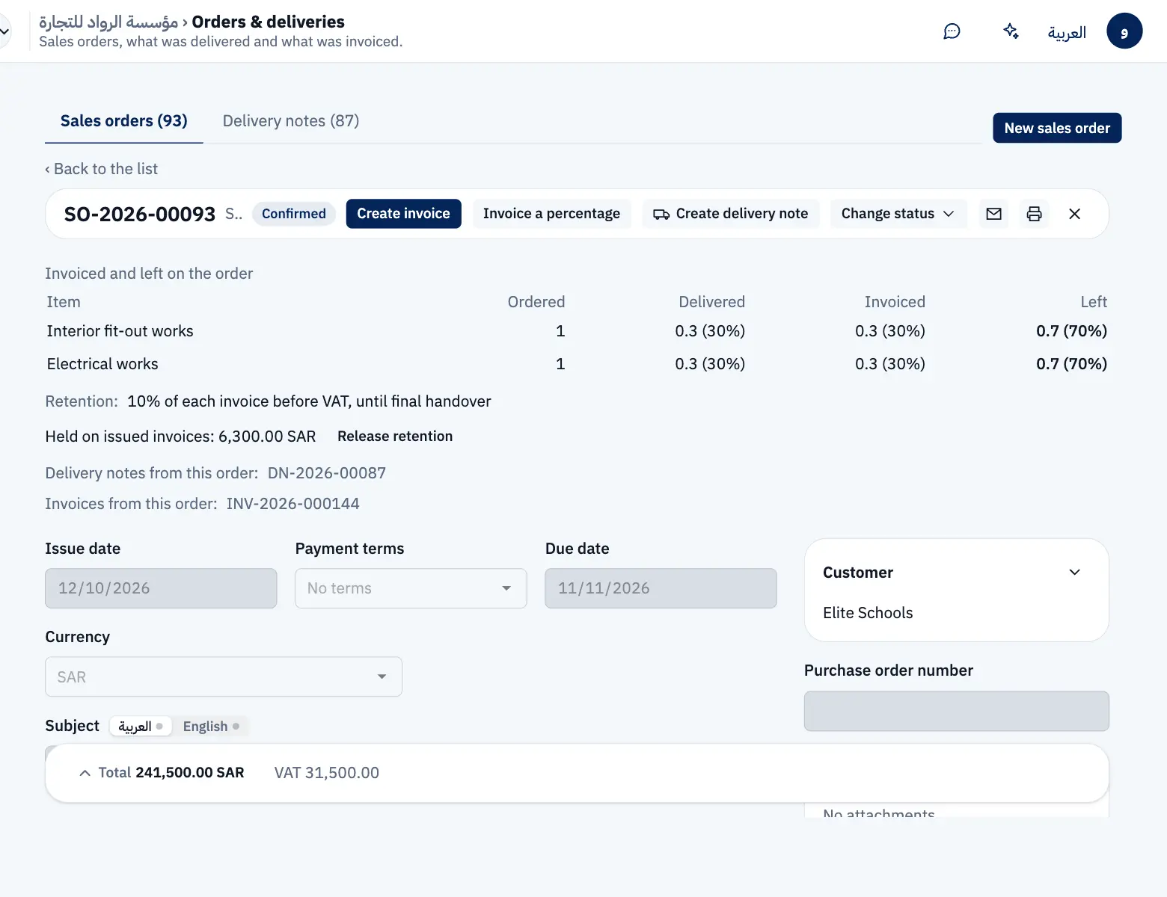This screenshot has width=1167, height=897.
Task: Open the Payment terms dropdown
Action: [x=411, y=588]
